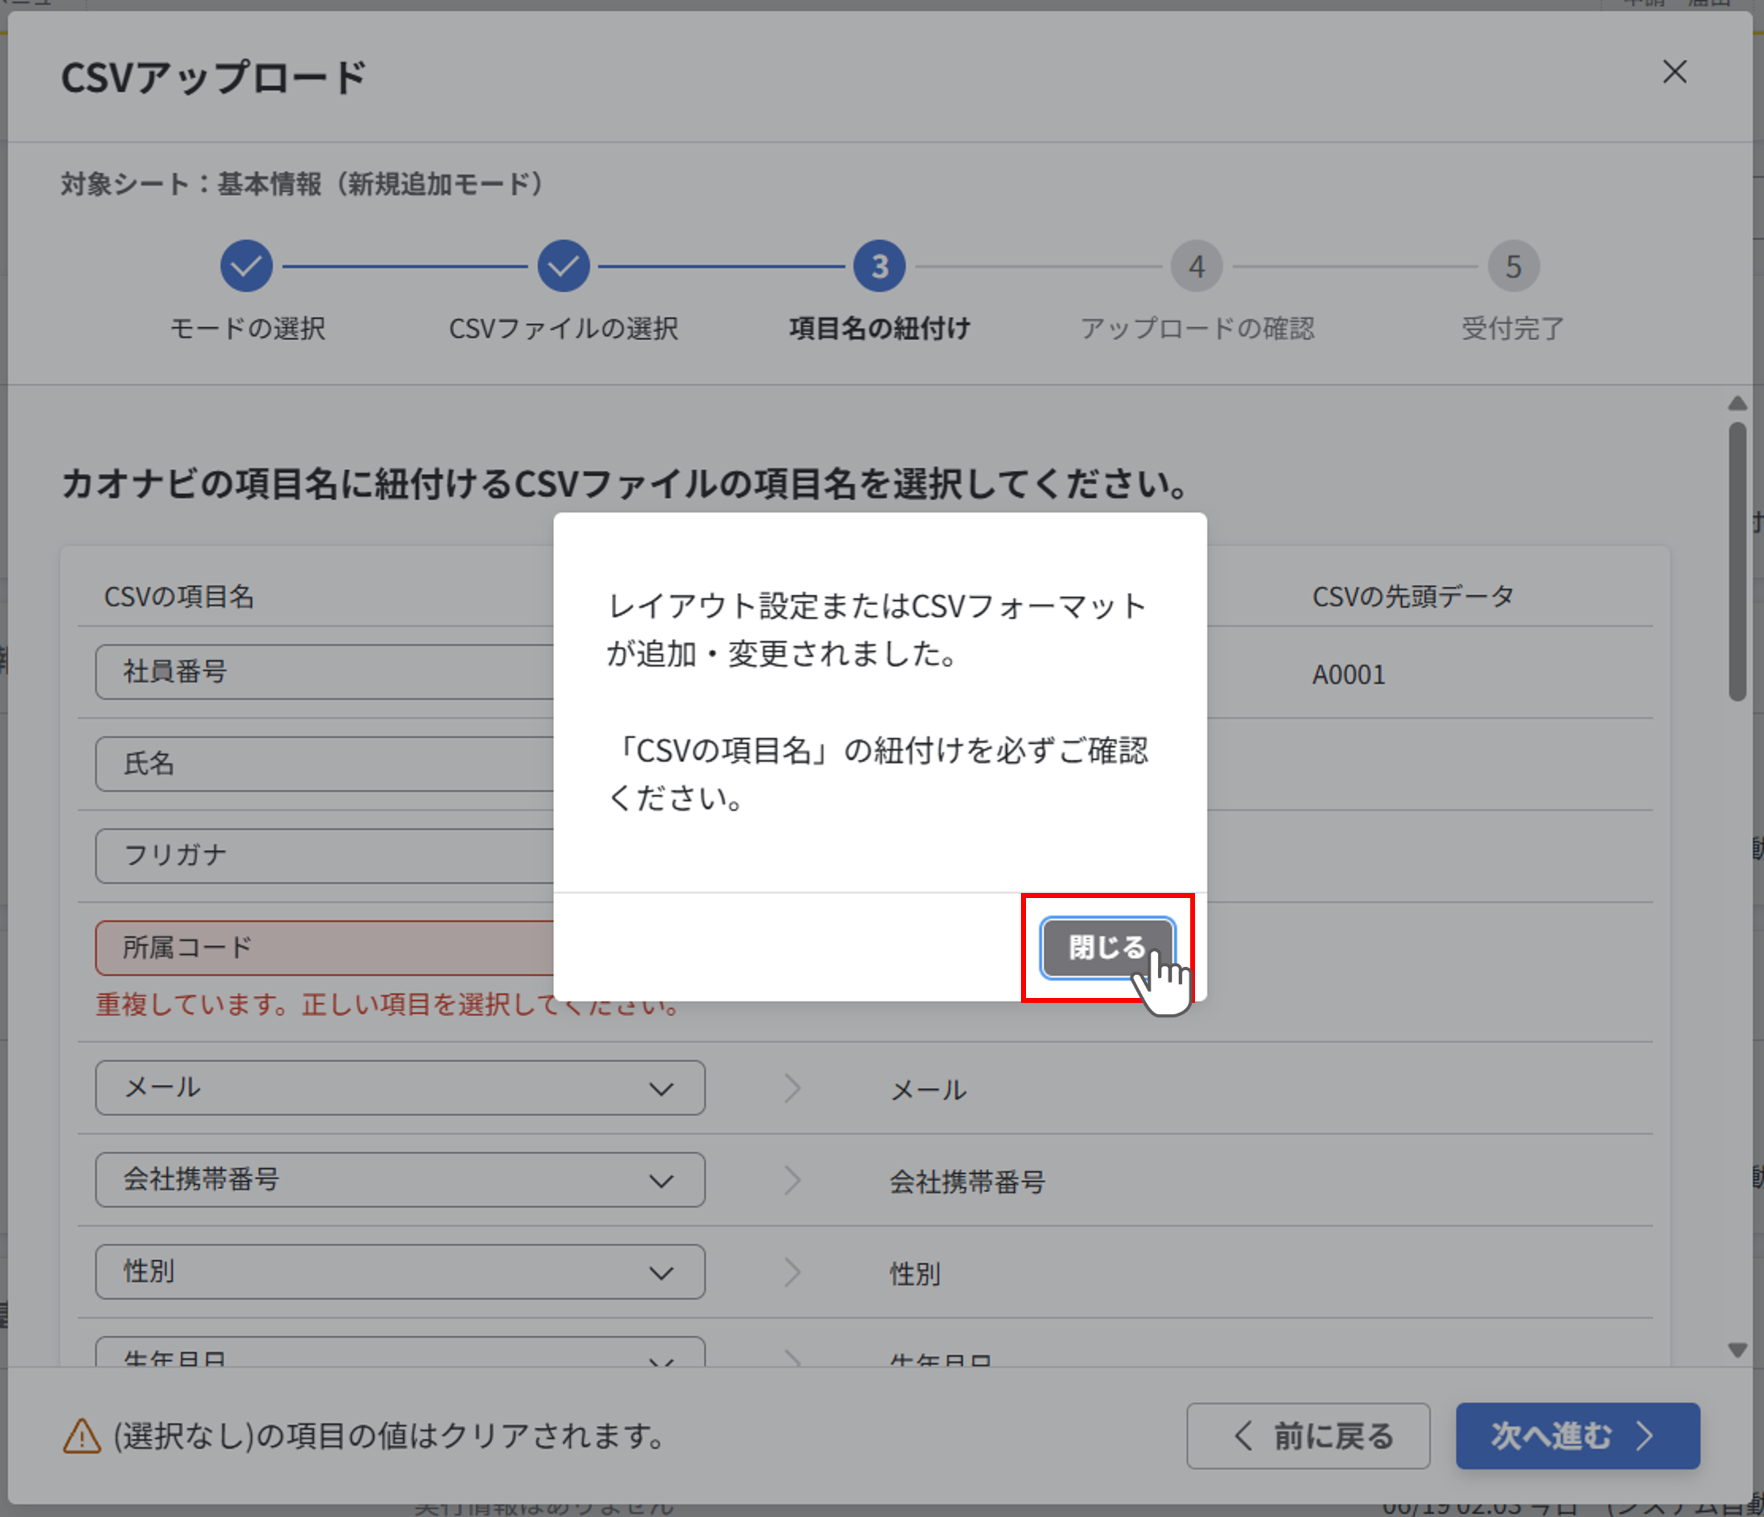Click the right arrow next to メール row

(x=793, y=1088)
